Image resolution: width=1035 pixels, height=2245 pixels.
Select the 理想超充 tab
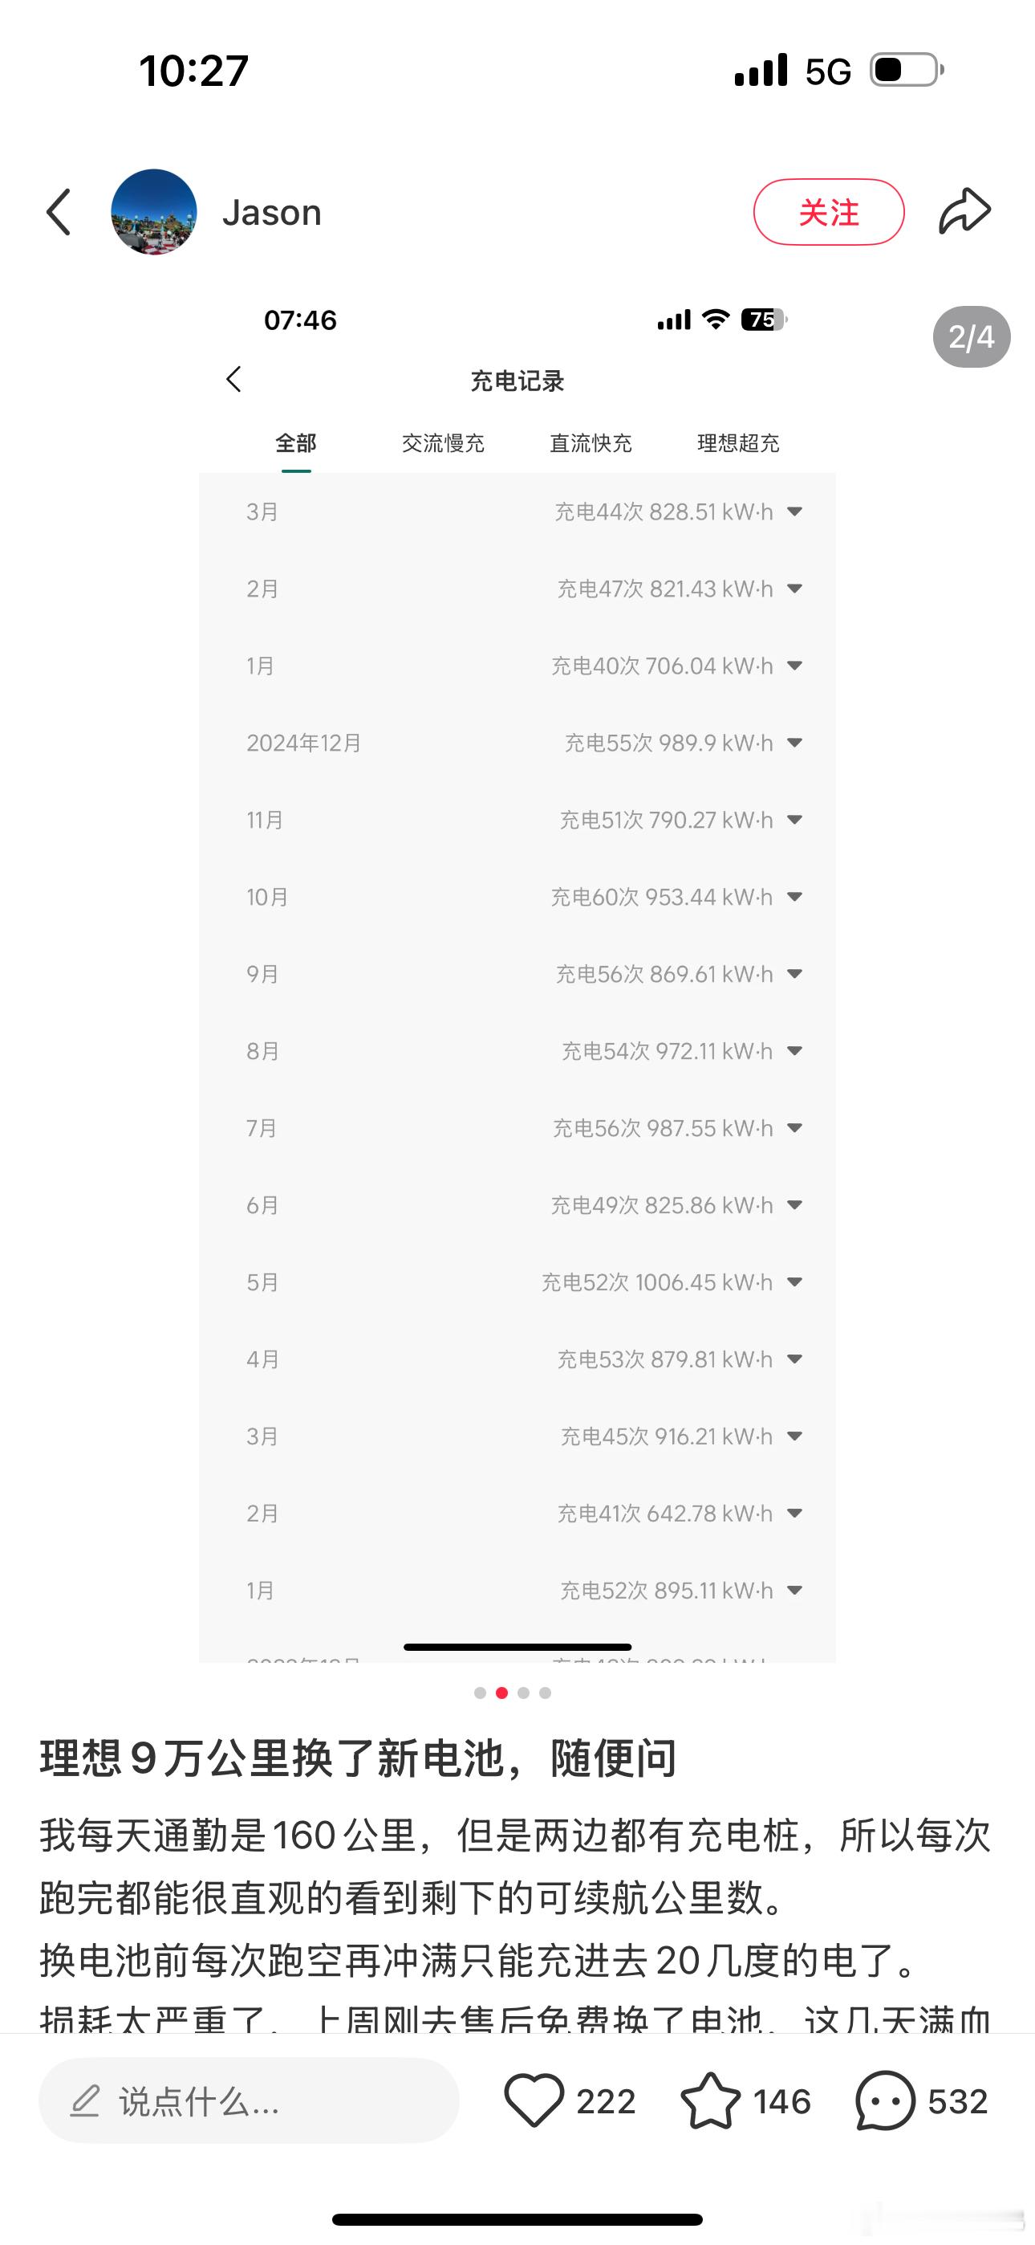click(738, 442)
